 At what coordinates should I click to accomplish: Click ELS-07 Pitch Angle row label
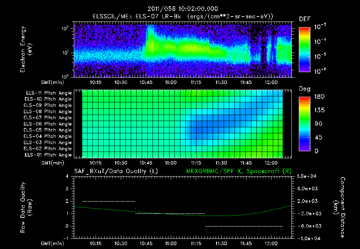pyautogui.click(x=48, y=117)
